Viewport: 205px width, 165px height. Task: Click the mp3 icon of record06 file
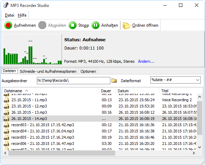[6, 144]
